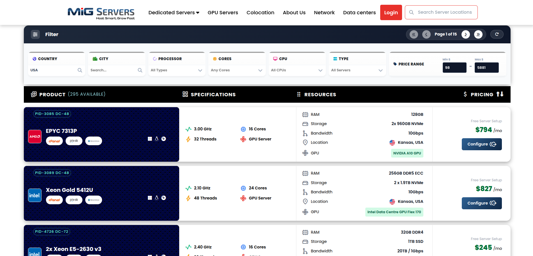
Task: Click Windows icon on Xeon Gold 5412U card
Action: (150, 198)
